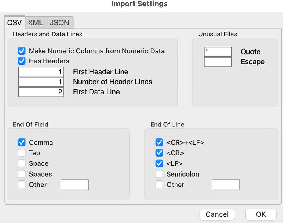Screen dimensions: 283x223
Task: Check Other under End Of Line
Action: coord(159,184)
